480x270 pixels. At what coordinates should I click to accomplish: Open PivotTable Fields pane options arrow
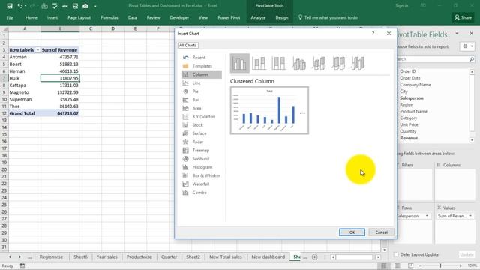457,33
